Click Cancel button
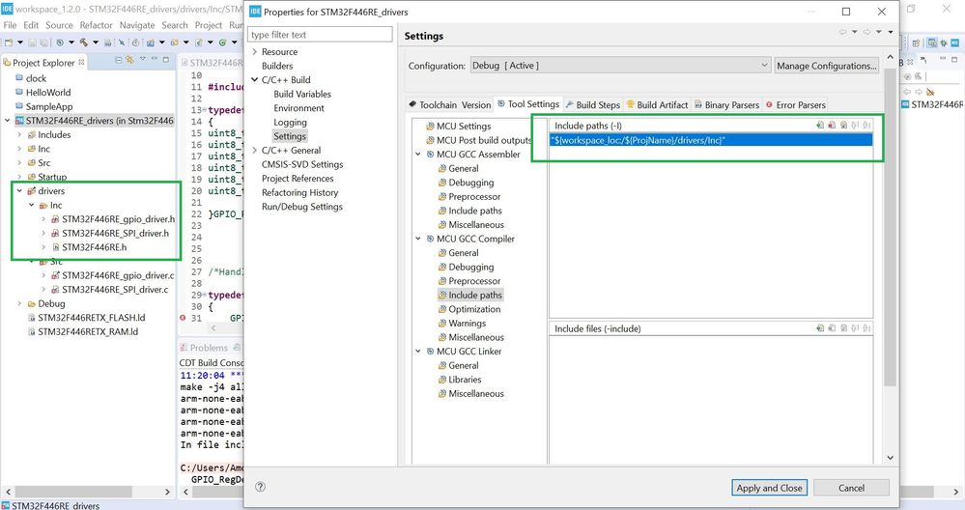Image resolution: width=965 pixels, height=510 pixels. tap(851, 488)
